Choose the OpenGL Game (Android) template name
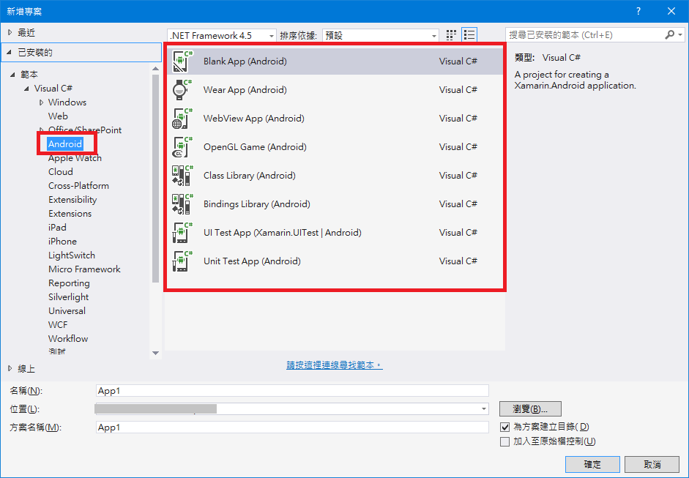This screenshot has width=689, height=478. pos(255,147)
